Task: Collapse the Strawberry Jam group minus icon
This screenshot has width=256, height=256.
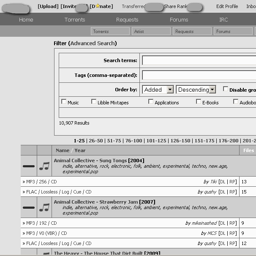Action: tap(29, 208)
